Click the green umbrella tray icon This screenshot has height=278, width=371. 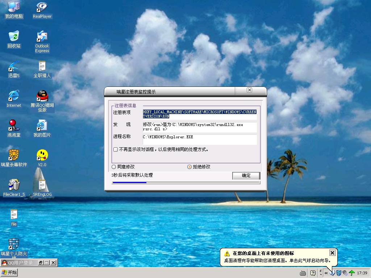352,273
